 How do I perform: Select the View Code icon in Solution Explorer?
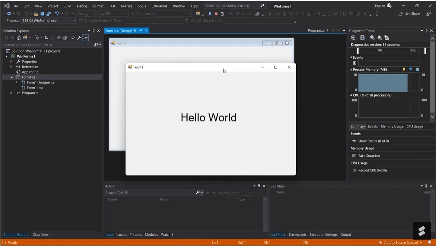pos(73,38)
